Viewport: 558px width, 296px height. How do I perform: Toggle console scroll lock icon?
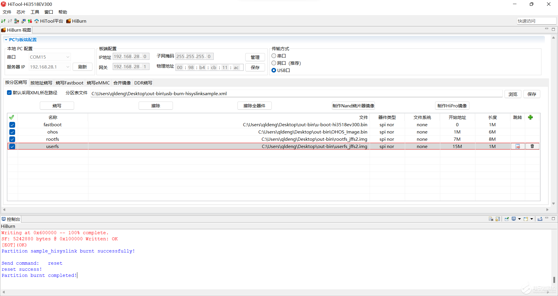498,219
